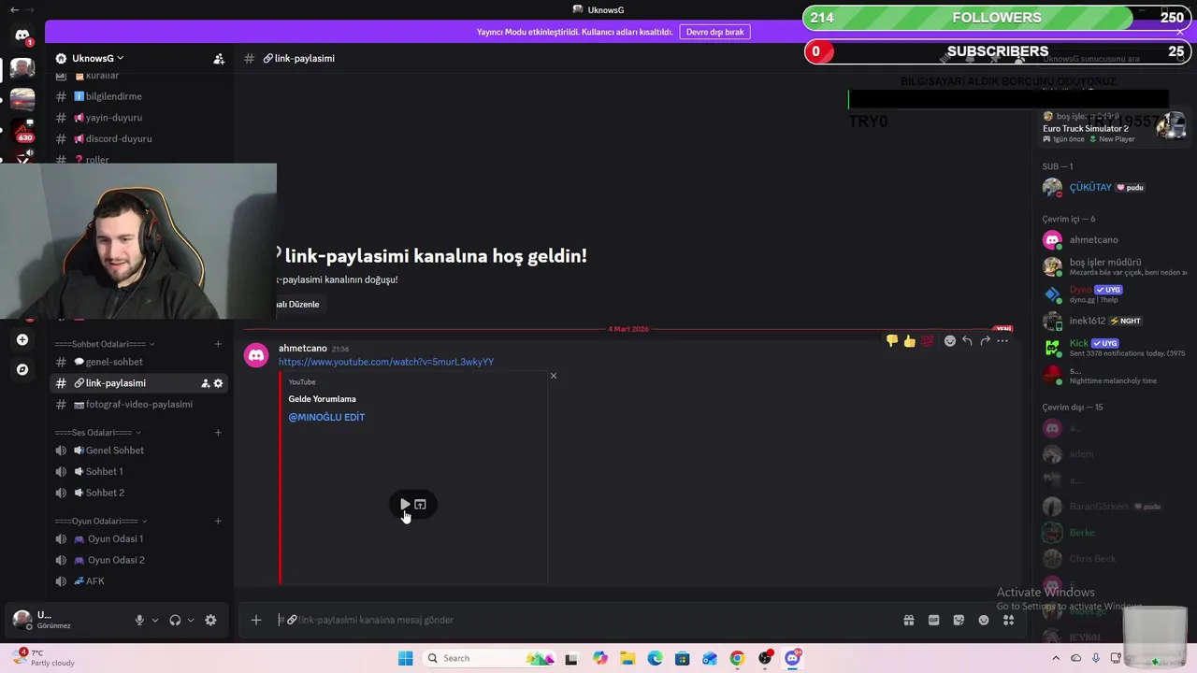Open the sticker picker
Image resolution: width=1197 pixels, height=673 pixels.
(959, 620)
